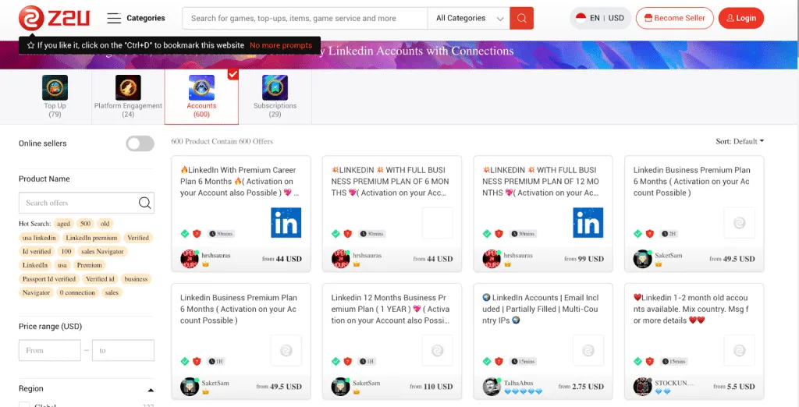
Task: Open the Sort: Default dropdown
Action: pyautogui.click(x=740, y=141)
